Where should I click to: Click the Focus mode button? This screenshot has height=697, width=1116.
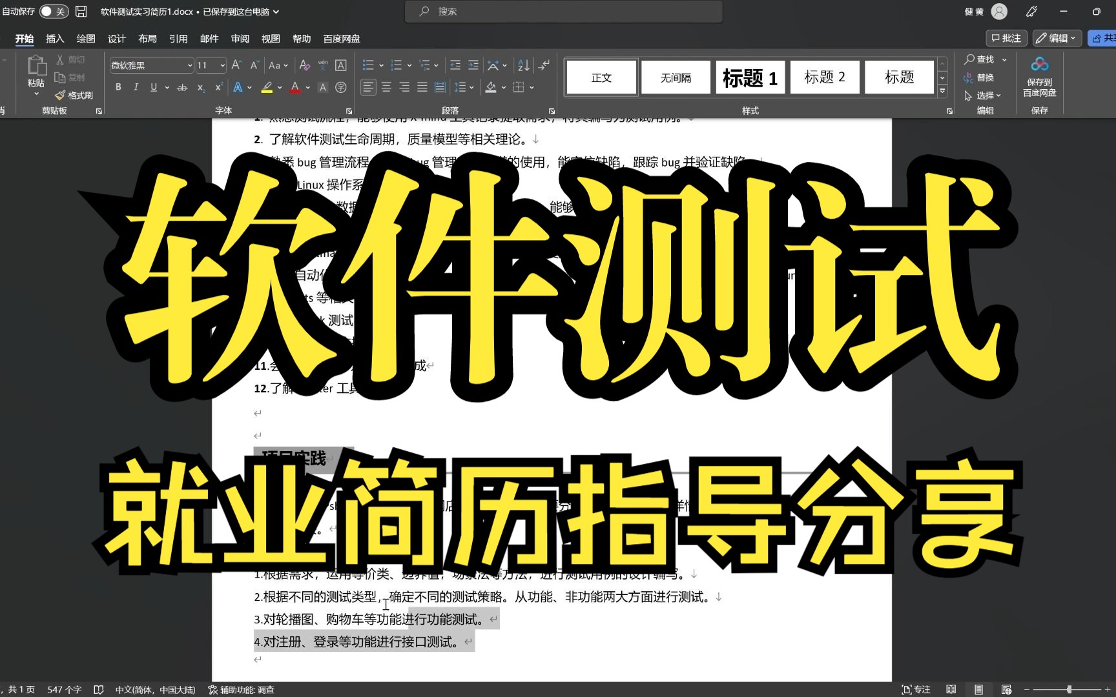916,689
